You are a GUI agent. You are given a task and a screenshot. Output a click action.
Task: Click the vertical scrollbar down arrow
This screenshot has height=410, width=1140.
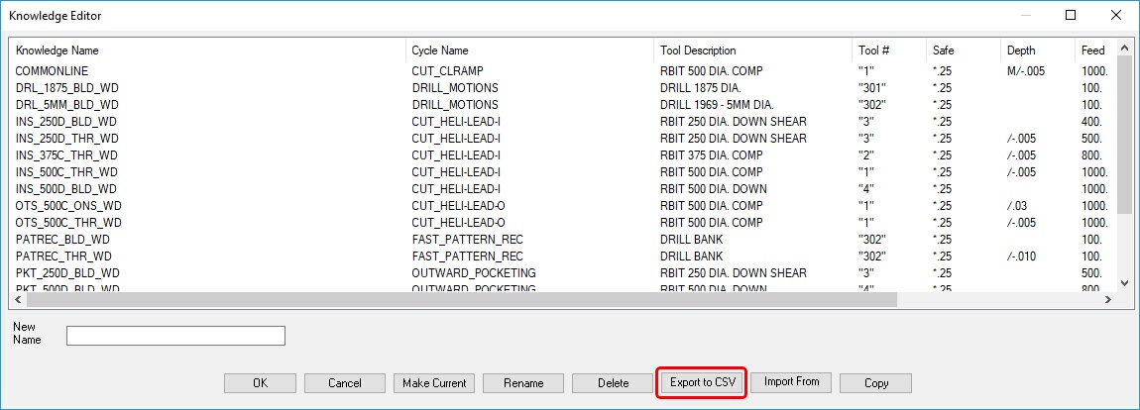pos(1123,283)
